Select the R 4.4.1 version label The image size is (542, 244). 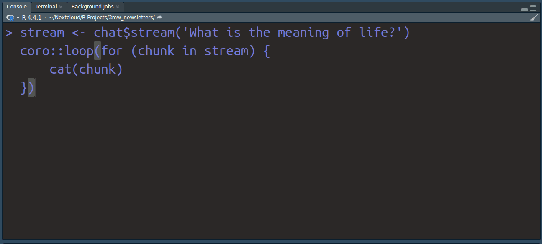click(x=32, y=18)
